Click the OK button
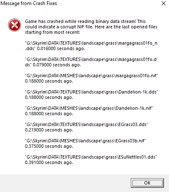169x192 pixels. 147,183
